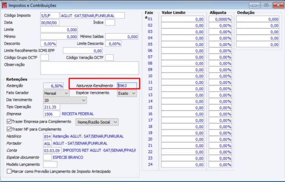Click the first Dedução field
This screenshot has height=182, width=285.
coord(258,19)
